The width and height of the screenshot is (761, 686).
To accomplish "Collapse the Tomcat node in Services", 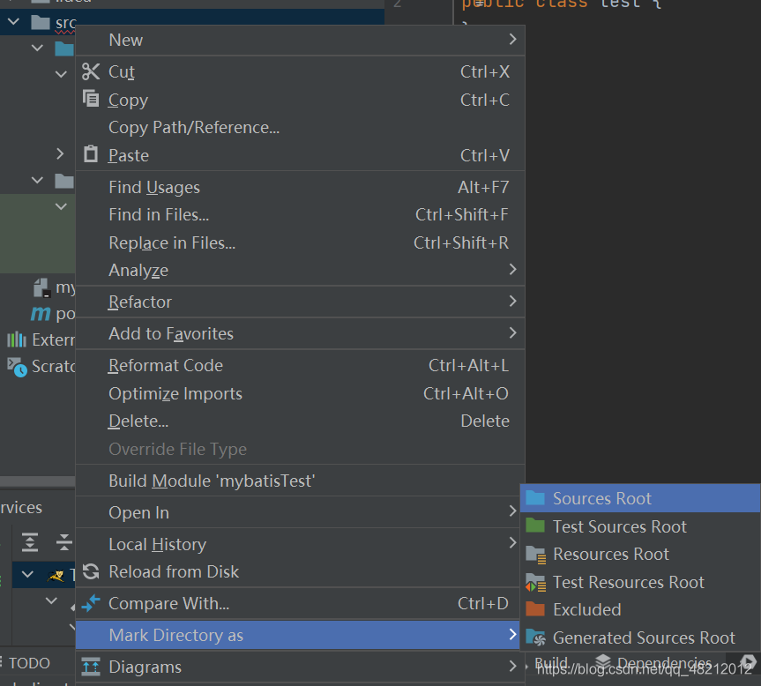I will tap(27, 575).
